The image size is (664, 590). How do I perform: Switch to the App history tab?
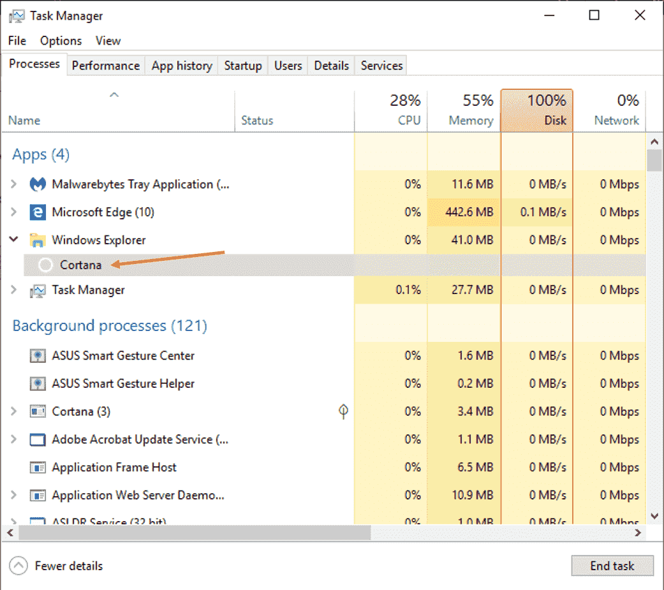click(182, 66)
